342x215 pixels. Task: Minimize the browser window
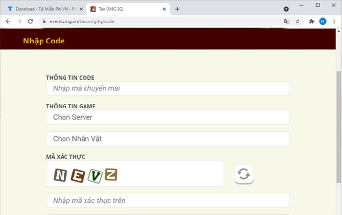pyautogui.click(x=301, y=6)
